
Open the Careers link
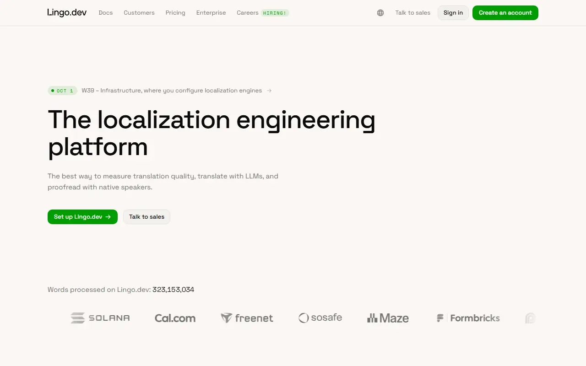click(248, 13)
